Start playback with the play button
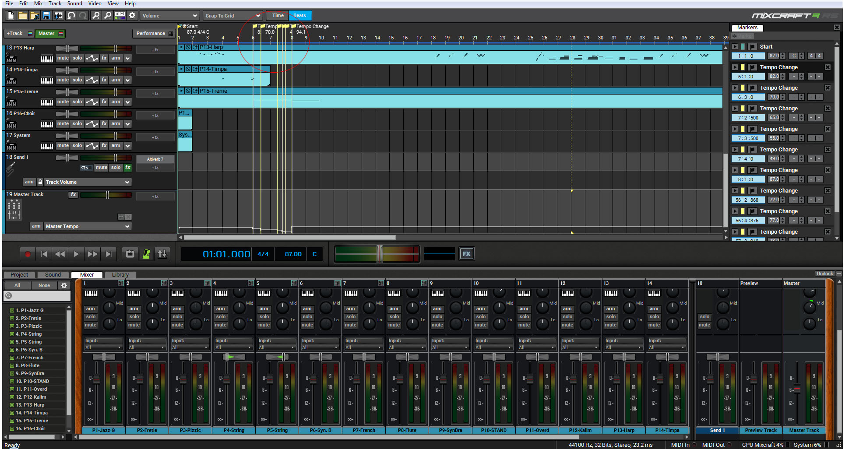Screen dimensions: 845x449 tap(76, 254)
